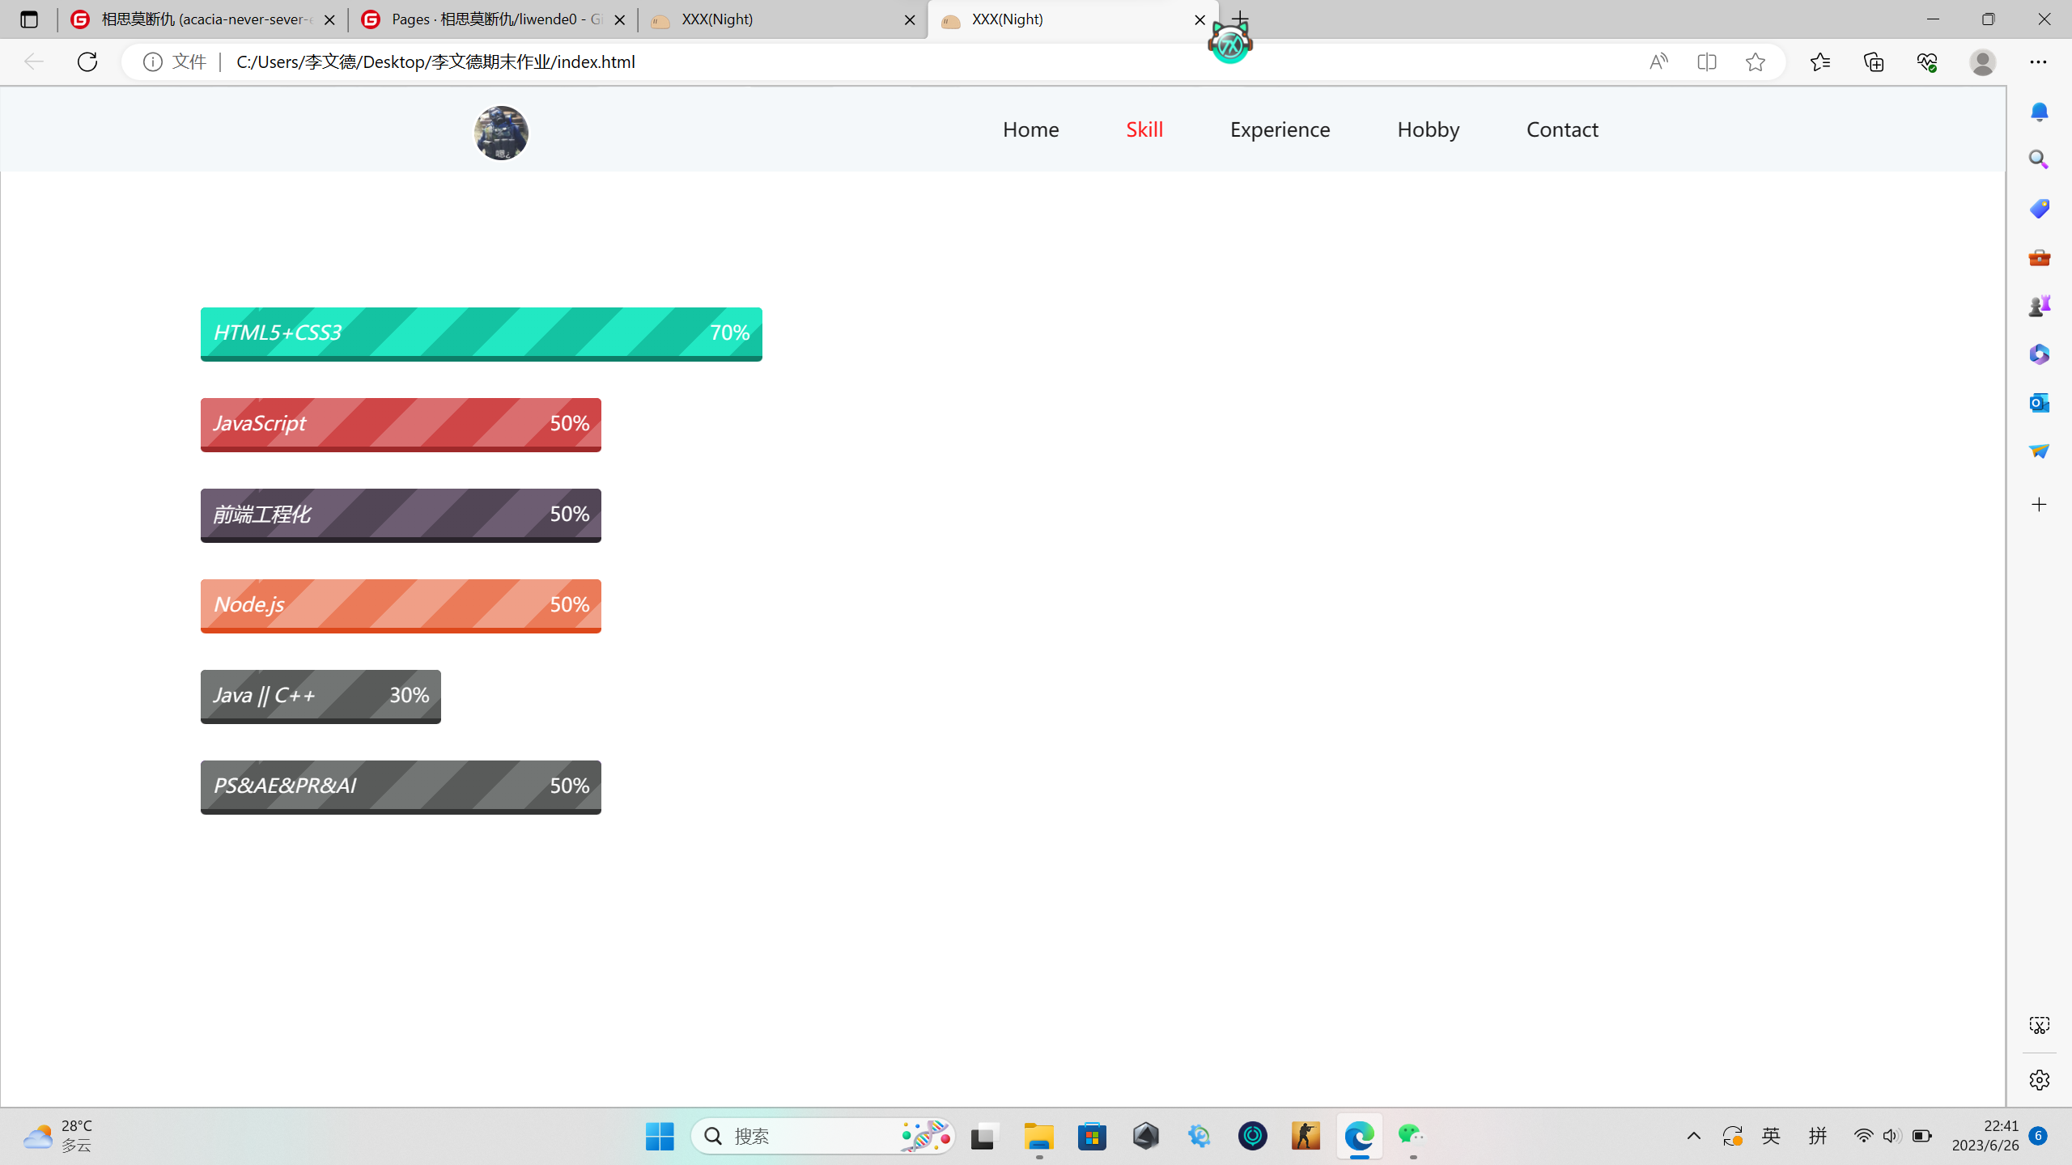Select the Experience navigation item

(1280, 129)
